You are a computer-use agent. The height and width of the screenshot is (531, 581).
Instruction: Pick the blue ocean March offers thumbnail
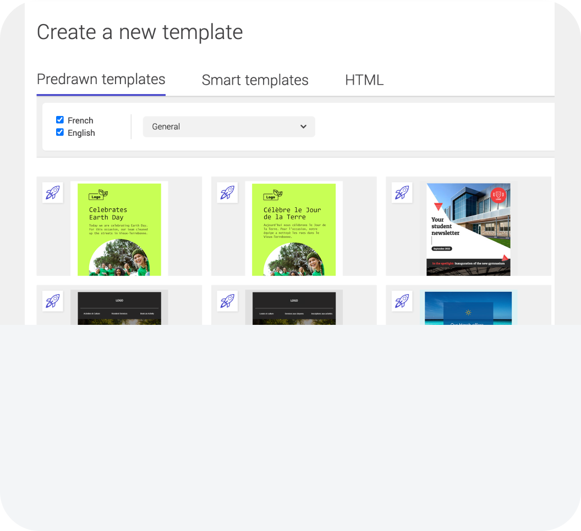click(468, 308)
